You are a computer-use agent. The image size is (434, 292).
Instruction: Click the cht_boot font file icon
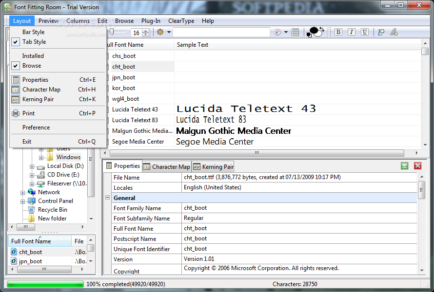pos(14,252)
